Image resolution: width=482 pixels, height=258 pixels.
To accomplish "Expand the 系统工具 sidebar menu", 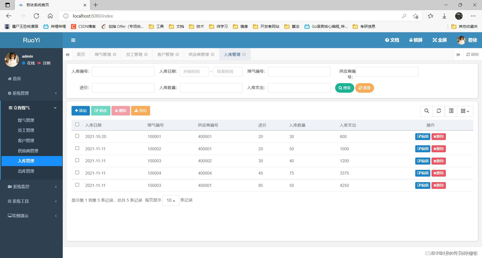I will (x=31, y=201).
